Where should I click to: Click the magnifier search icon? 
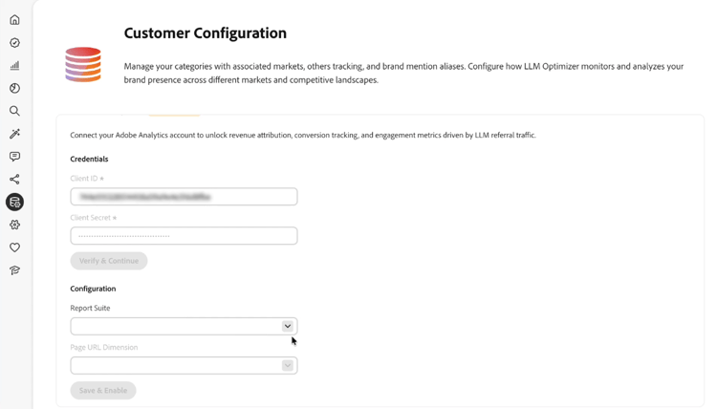click(x=14, y=111)
